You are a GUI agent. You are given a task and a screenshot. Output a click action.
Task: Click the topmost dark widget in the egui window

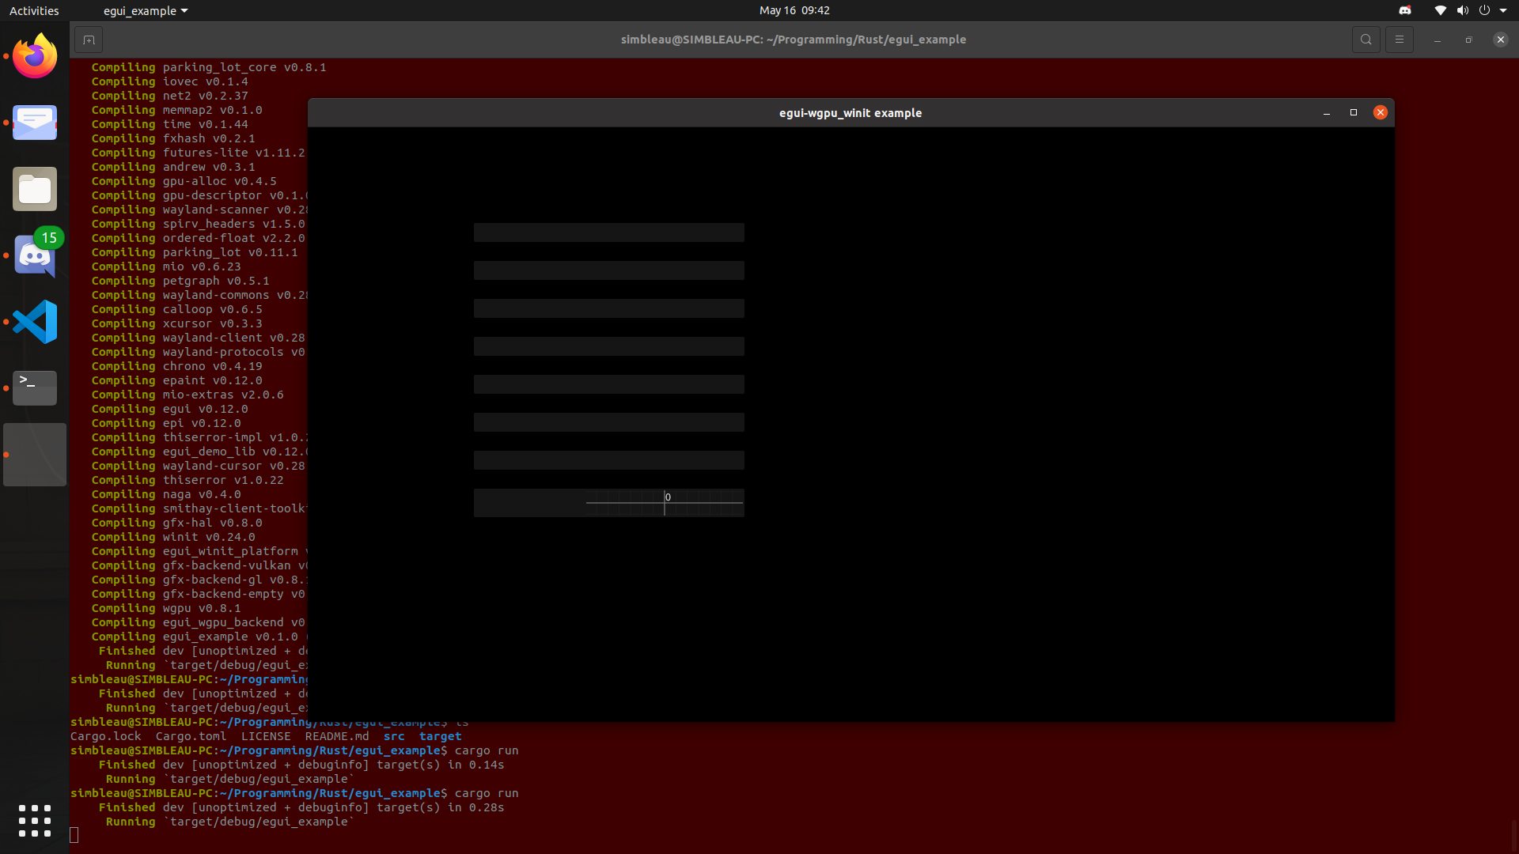click(608, 232)
